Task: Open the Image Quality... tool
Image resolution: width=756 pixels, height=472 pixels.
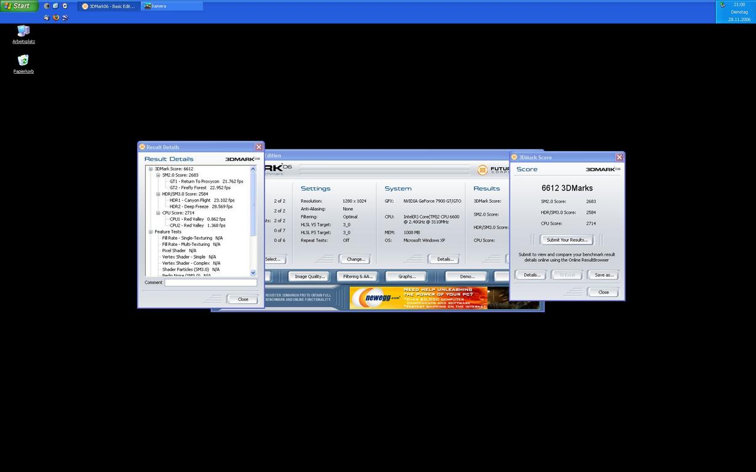Action: pyautogui.click(x=309, y=277)
